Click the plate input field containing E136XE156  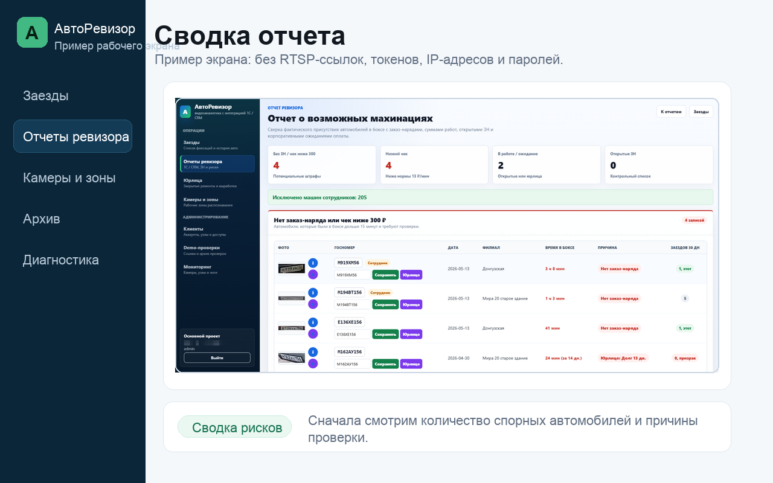[x=352, y=334]
